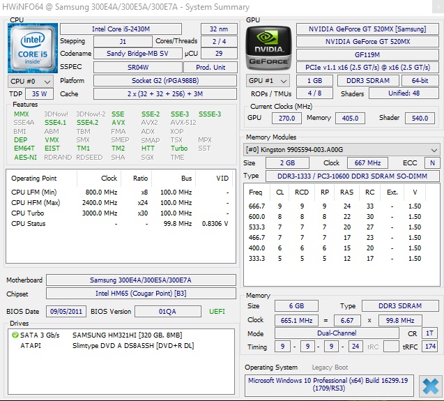The width and height of the screenshot is (444, 401).
Task: Click the NVIDIA GeForce logo image
Action: click(268, 48)
